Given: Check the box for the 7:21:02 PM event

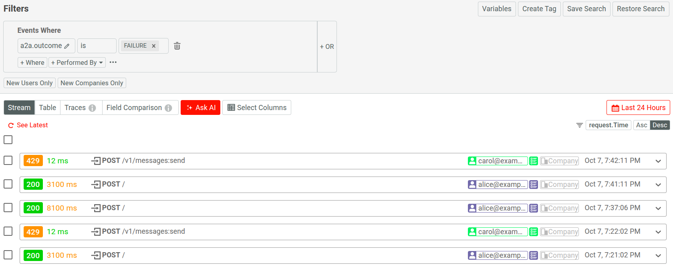Looking at the screenshot, I should pos(8,255).
